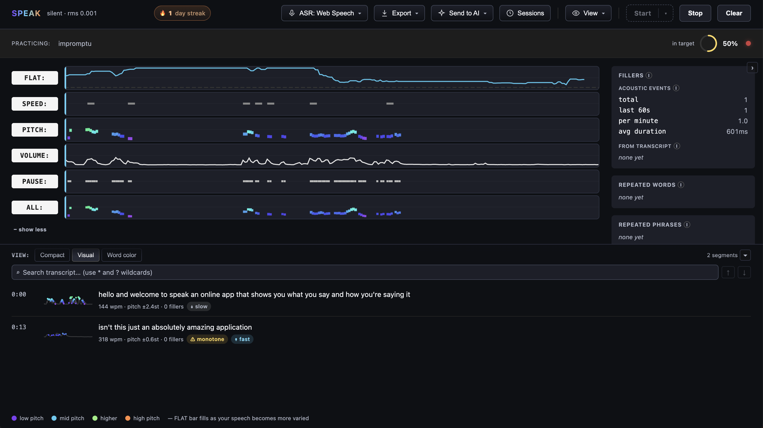Switch transcript view to Visual
Screen dimensions: 763x428
tap(86, 255)
